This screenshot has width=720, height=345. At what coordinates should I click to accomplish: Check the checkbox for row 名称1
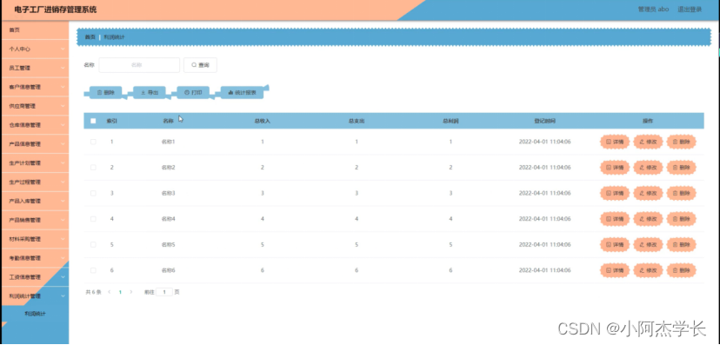[x=93, y=142]
